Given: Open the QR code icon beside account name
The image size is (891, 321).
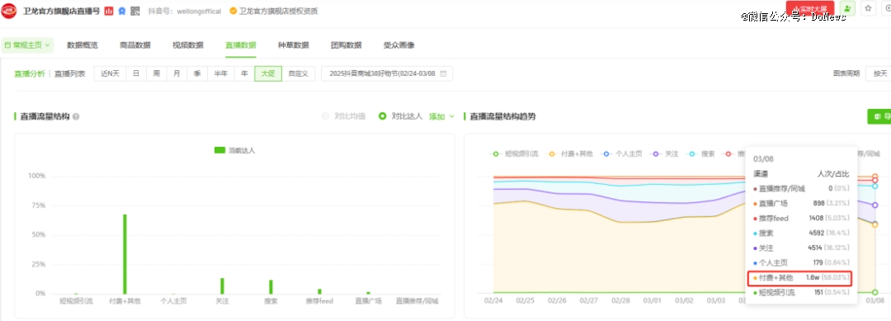Looking at the screenshot, I should (134, 11).
